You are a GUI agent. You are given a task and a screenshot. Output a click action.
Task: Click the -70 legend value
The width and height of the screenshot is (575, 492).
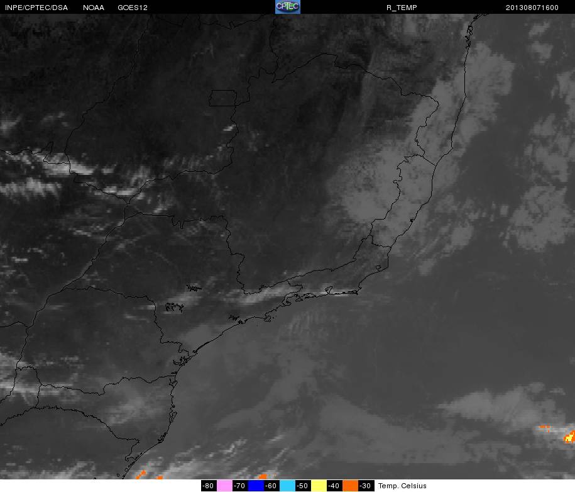coord(240,486)
